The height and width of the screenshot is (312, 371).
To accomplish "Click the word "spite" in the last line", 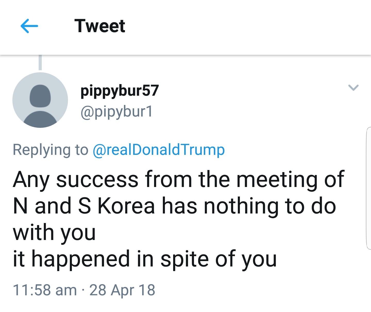I will click(184, 259).
